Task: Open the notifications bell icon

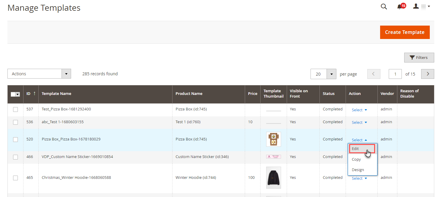Action: 399,7
